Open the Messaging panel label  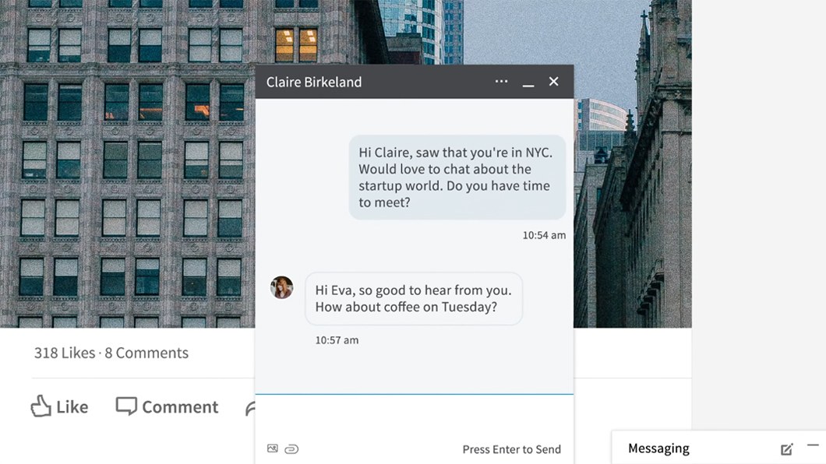click(658, 448)
